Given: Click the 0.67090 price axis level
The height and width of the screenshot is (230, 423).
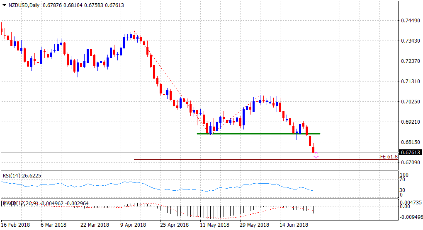Looking at the screenshot, I should point(410,163).
